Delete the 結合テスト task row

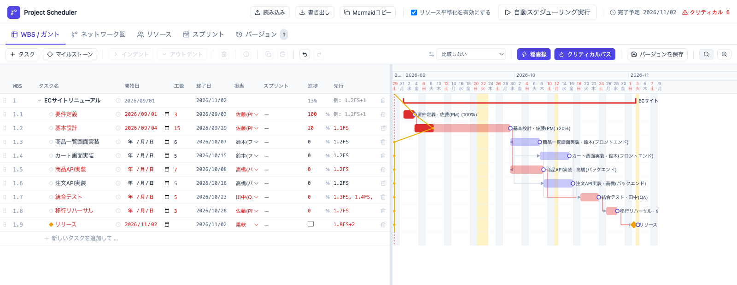(x=383, y=197)
